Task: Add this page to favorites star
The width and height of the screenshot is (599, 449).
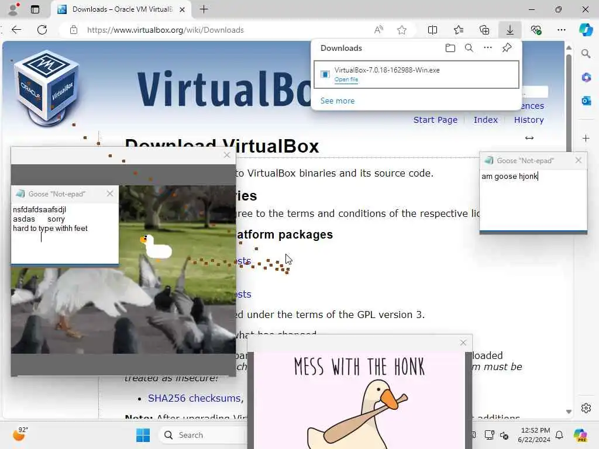Action: [401, 30]
